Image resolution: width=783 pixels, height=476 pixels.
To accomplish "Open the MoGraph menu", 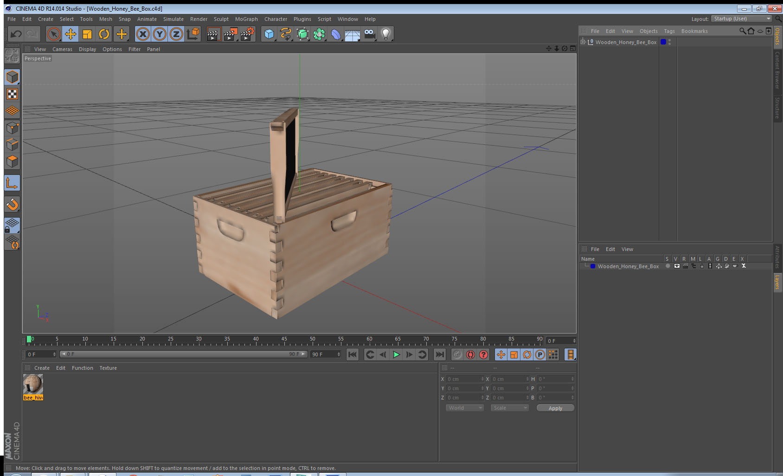I will coord(246,19).
